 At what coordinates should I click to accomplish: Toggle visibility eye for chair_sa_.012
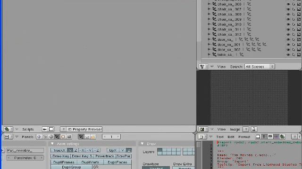pyautogui.click(x=288, y=34)
